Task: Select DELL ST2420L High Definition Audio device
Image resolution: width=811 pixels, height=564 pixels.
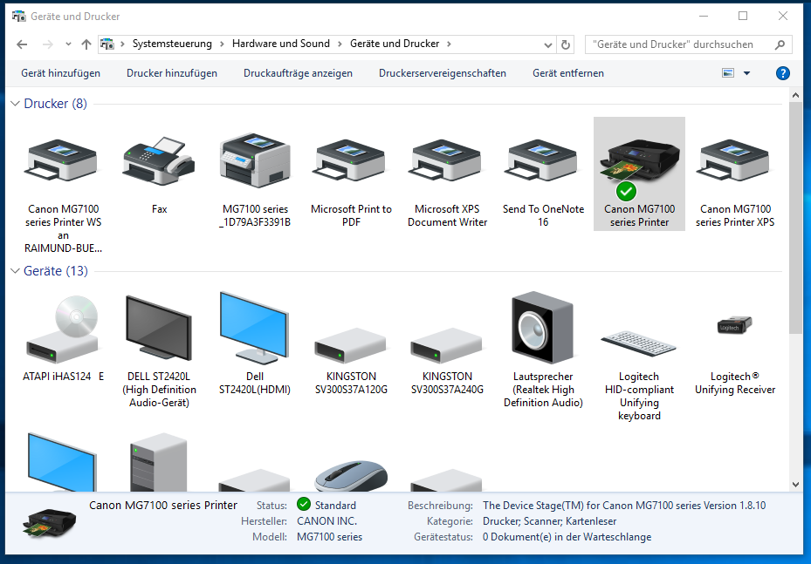Action: click(159, 329)
